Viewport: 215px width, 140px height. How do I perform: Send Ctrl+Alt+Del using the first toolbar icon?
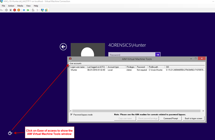[x=2, y=10]
